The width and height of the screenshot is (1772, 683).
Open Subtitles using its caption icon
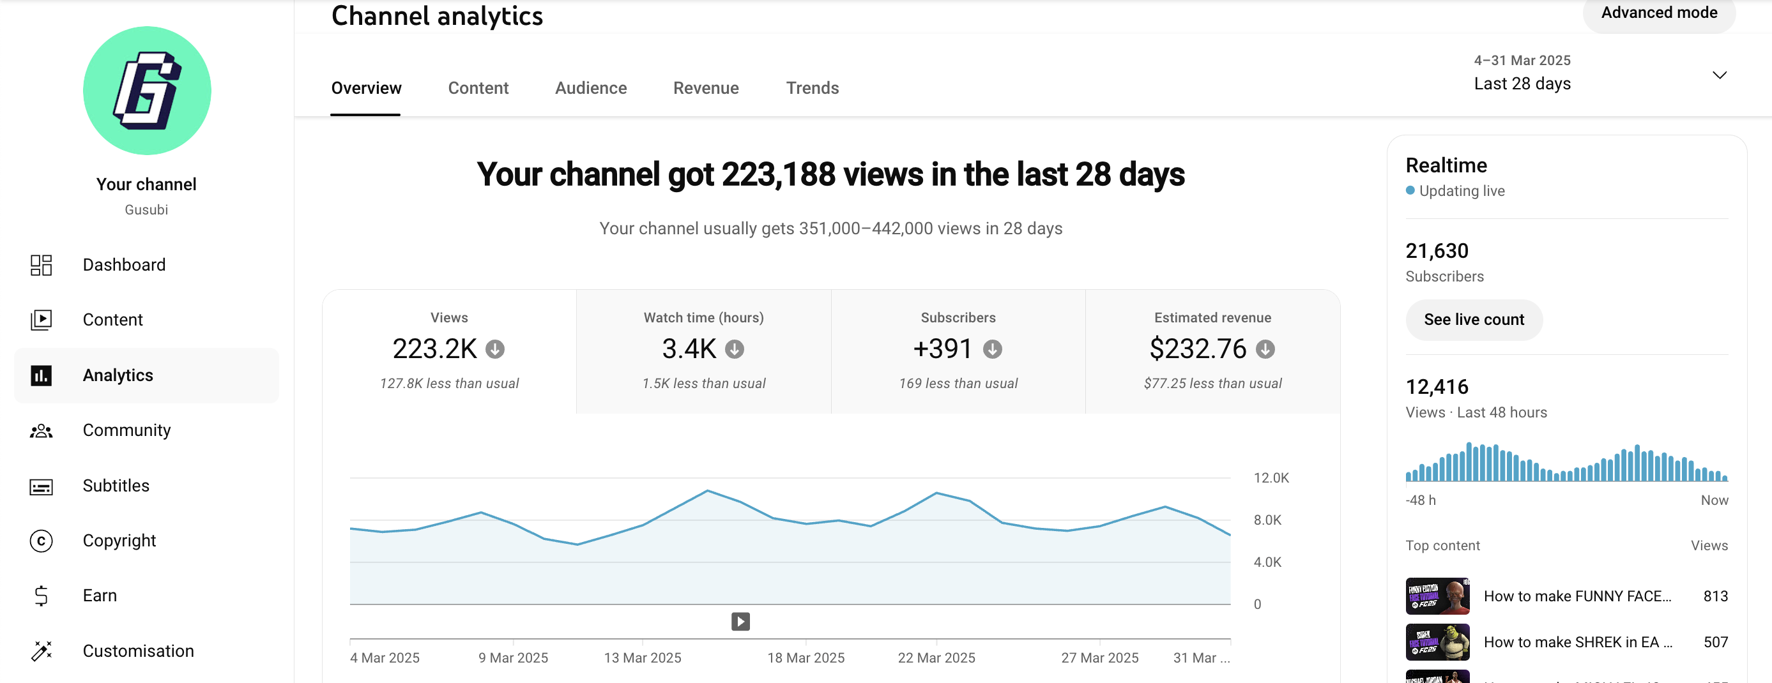point(42,486)
